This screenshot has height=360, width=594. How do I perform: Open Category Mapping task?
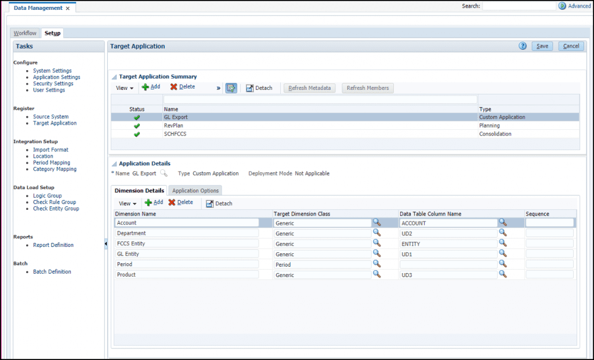pos(55,169)
